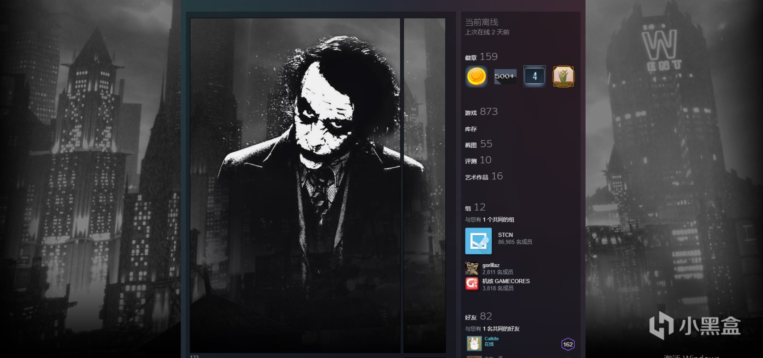Open the 评测 10 reviews page
The height and width of the screenshot is (358, 763).
(478, 160)
